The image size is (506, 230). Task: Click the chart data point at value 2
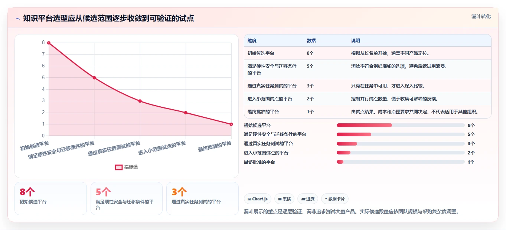pos(186,113)
